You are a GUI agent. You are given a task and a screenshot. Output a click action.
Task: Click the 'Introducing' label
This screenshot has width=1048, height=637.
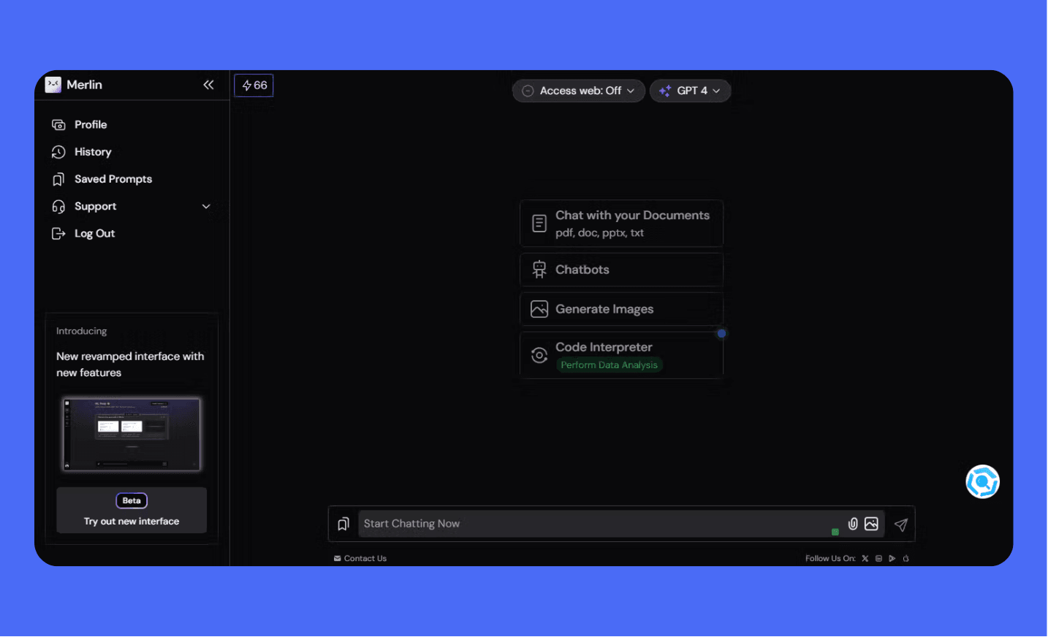(82, 332)
